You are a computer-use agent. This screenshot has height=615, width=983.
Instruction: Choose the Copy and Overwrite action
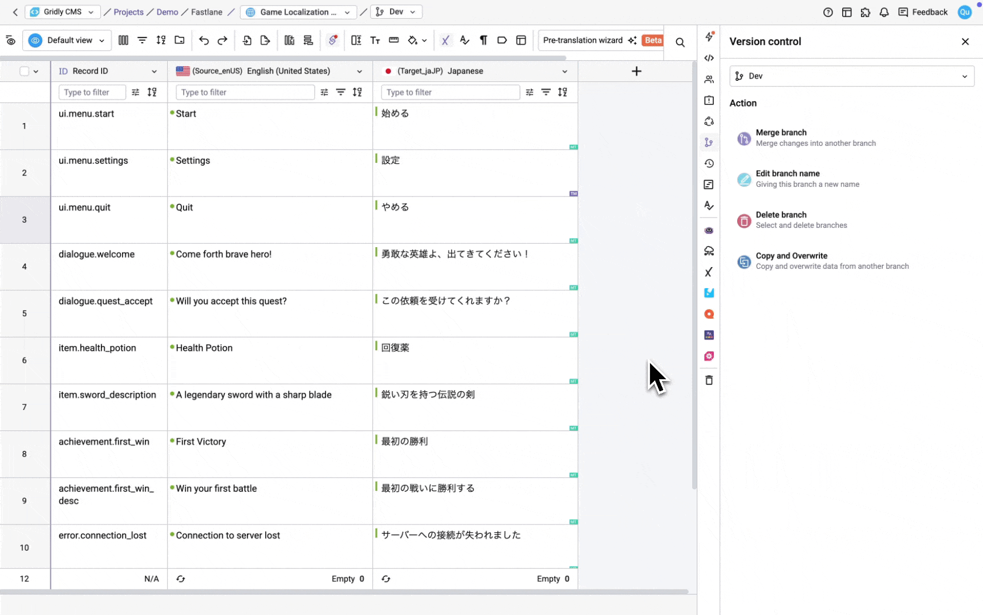(x=791, y=261)
